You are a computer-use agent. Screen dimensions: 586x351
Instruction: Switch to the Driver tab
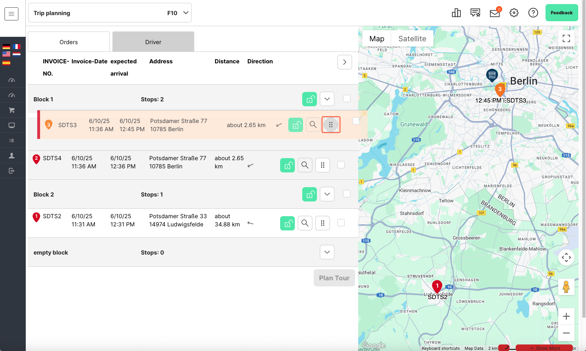153,42
